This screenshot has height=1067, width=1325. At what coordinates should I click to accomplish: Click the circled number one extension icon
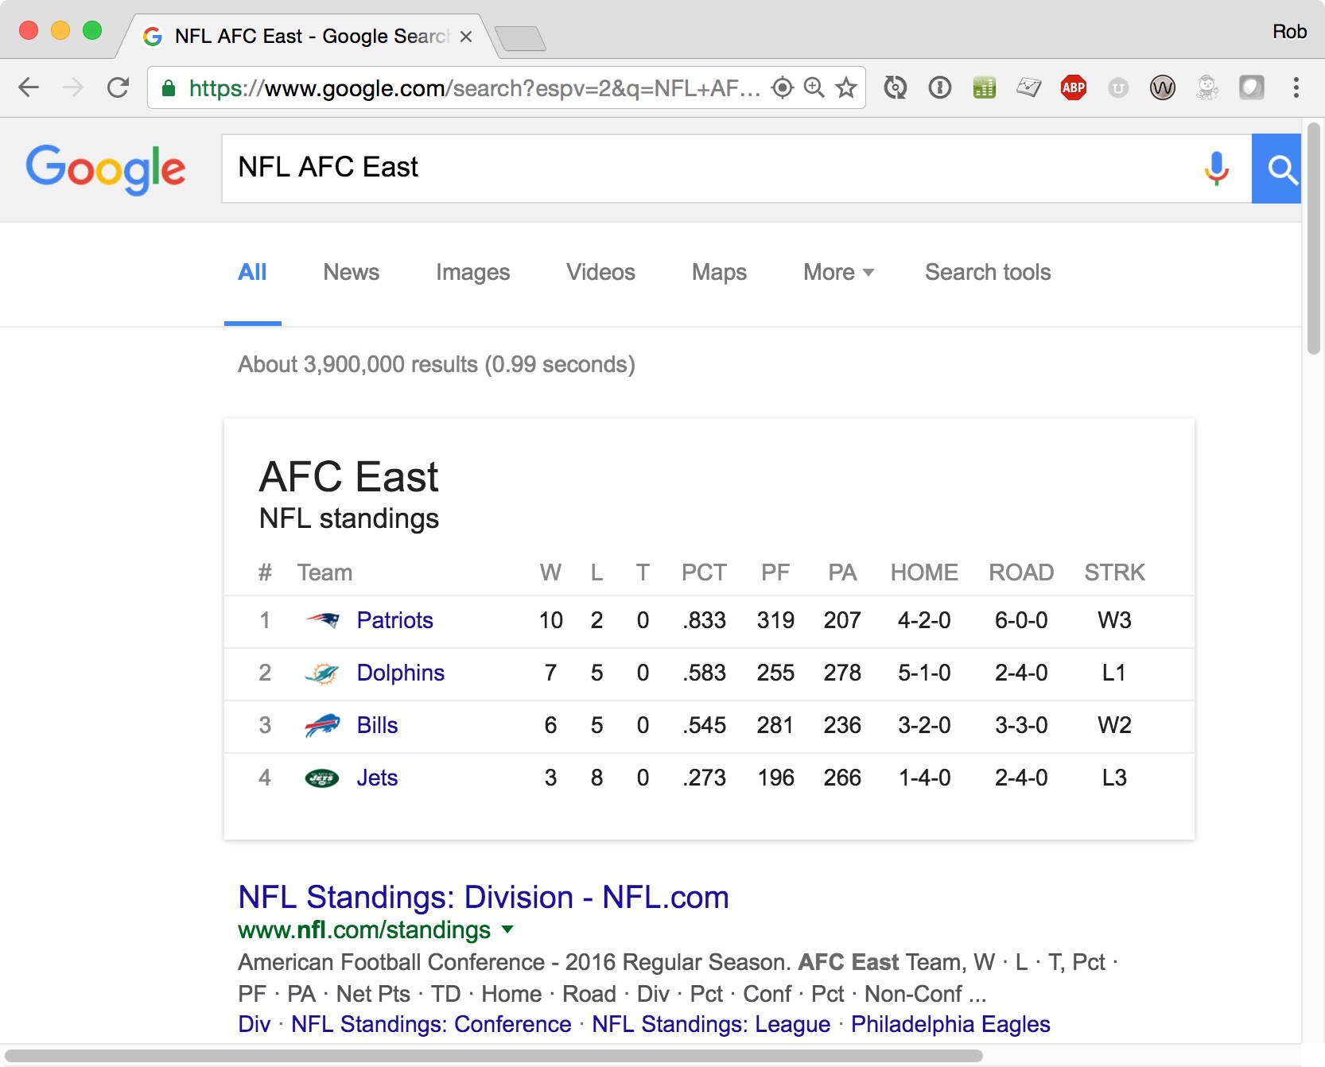pyautogui.click(x=940, y=87)
